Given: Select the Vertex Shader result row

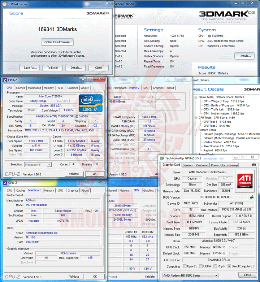Looking at the screenshot, I should pos(220,142).
